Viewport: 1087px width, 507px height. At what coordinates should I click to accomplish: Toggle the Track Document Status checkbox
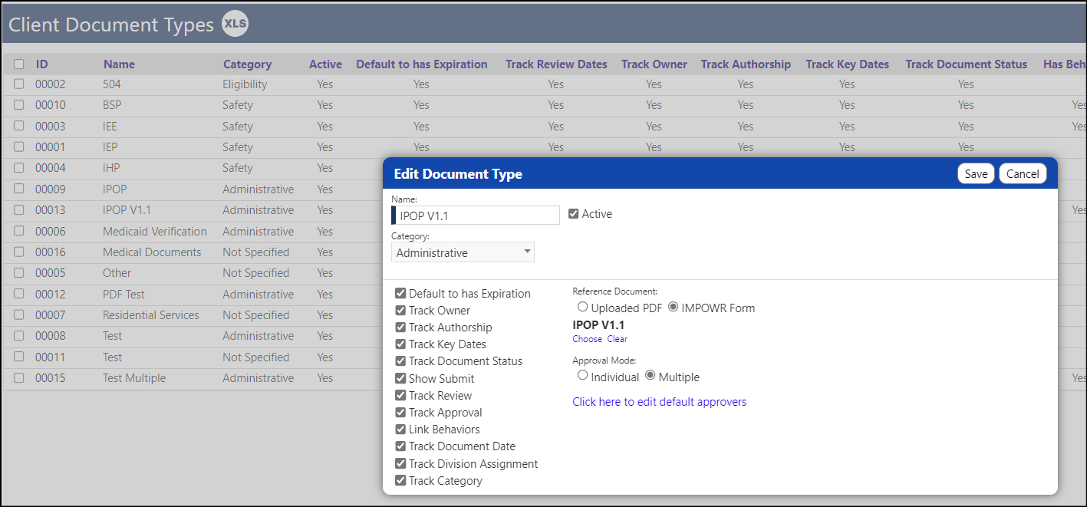tap(400, 361)
